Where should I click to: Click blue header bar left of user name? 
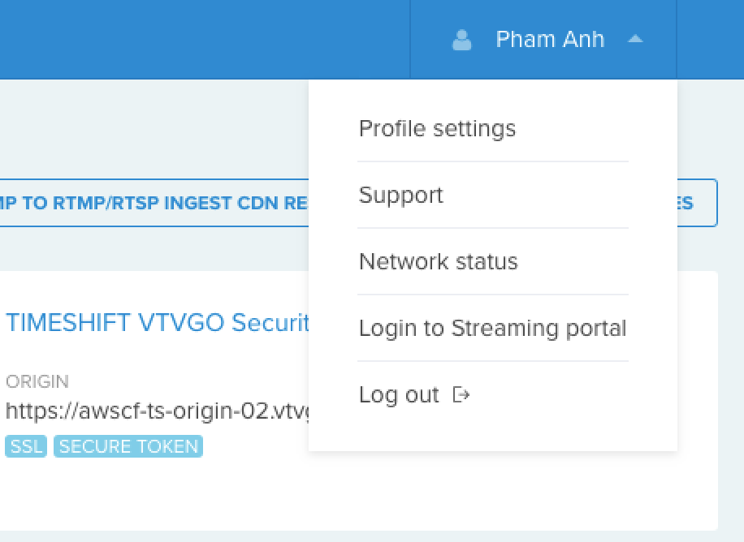tap(203, 39)
